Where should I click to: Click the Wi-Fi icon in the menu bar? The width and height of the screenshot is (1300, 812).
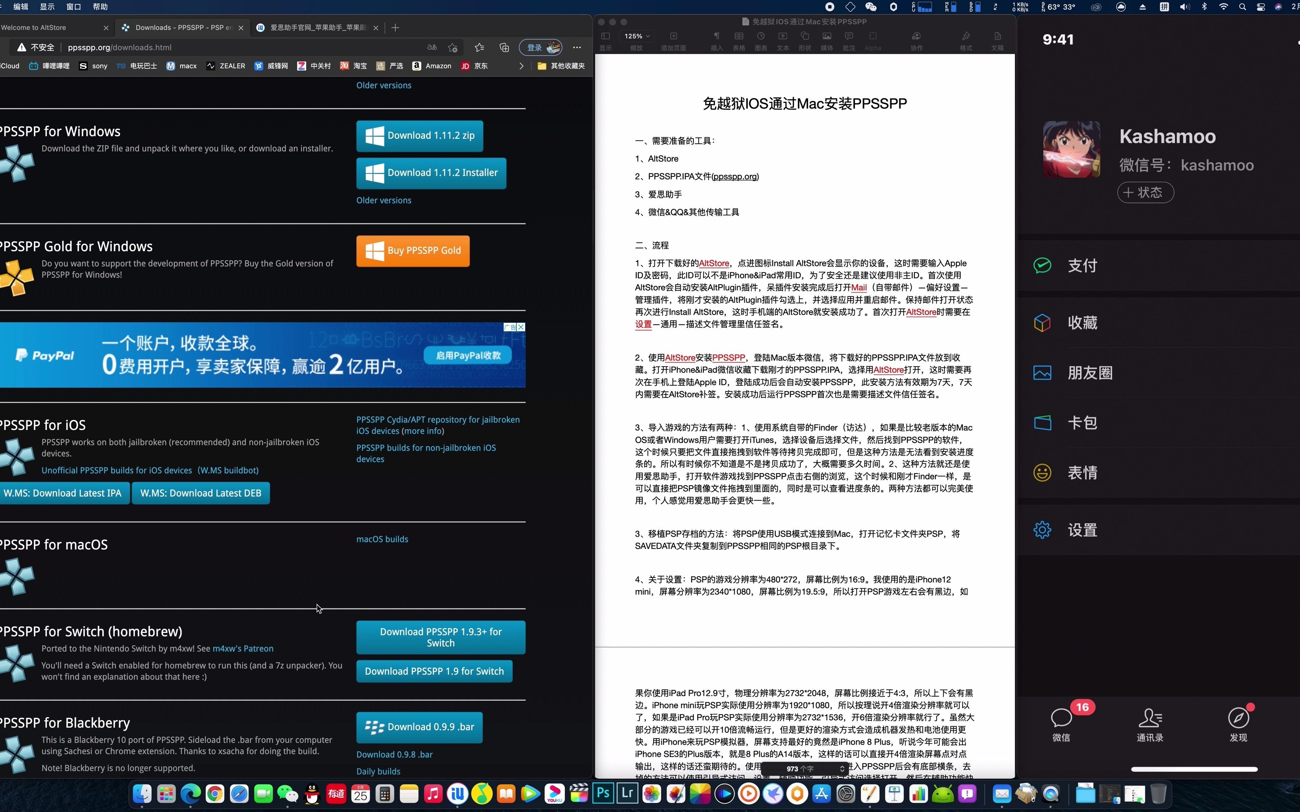tap(1223, 6)
